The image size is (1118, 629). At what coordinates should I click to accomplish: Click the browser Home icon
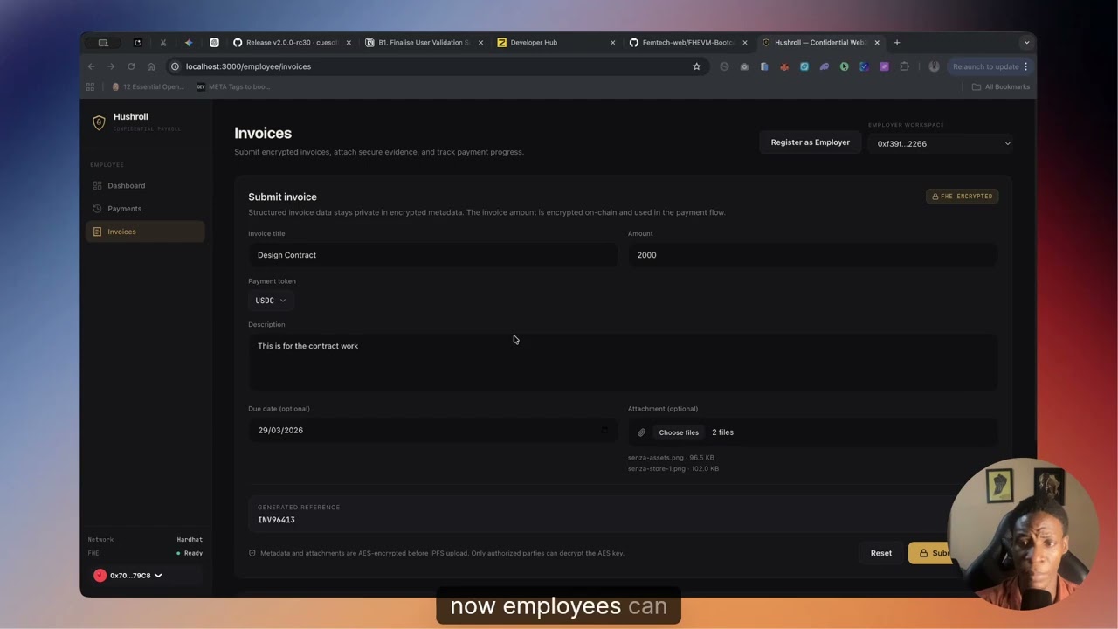(x=151, y=66)
